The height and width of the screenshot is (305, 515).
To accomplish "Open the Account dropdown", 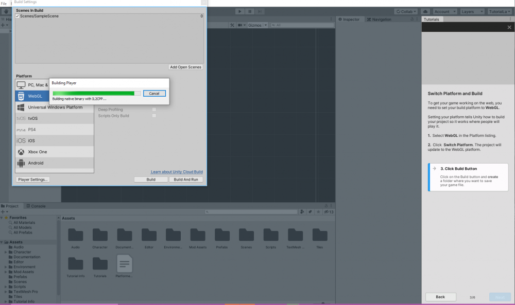I will click(445, 11).
